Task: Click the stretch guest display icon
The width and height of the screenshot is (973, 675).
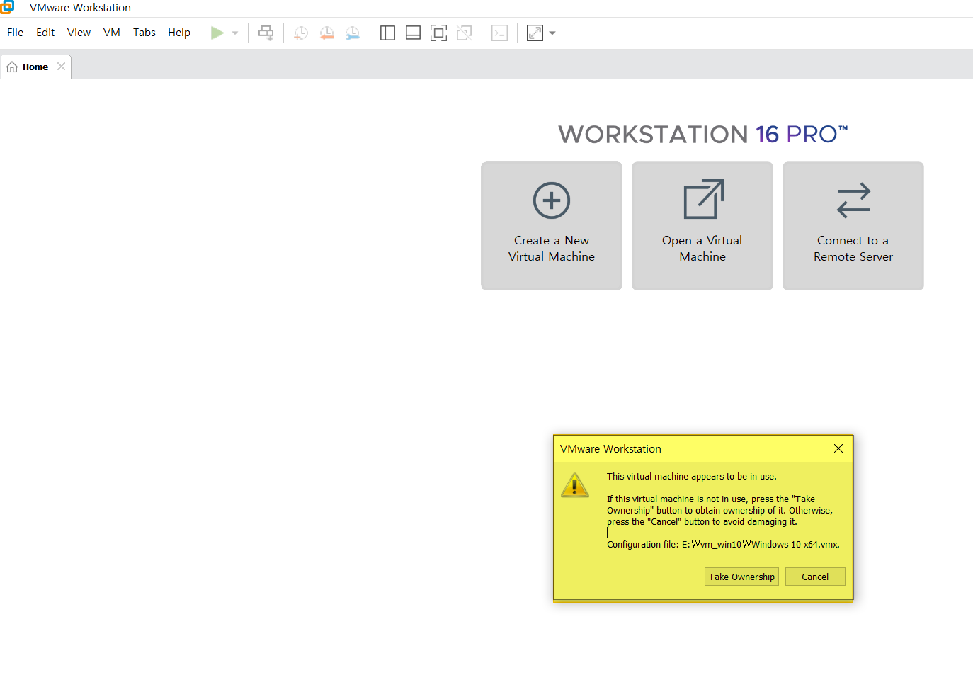Action: point(535,33)
